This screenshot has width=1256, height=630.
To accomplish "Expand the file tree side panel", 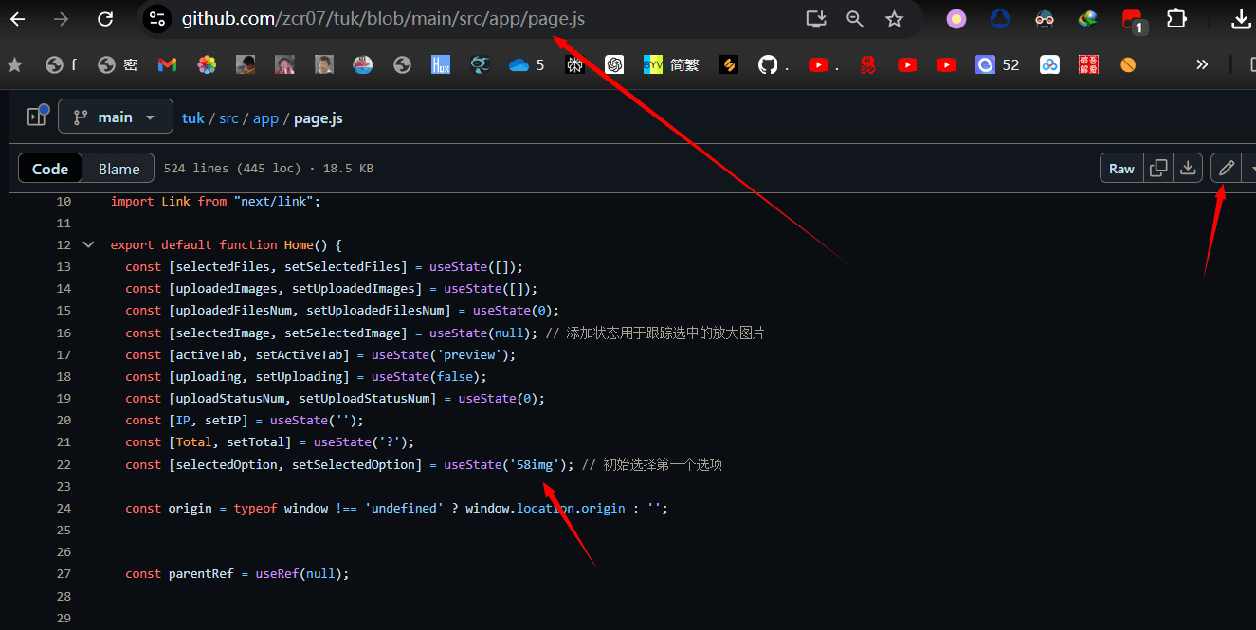I will (37, 117).
